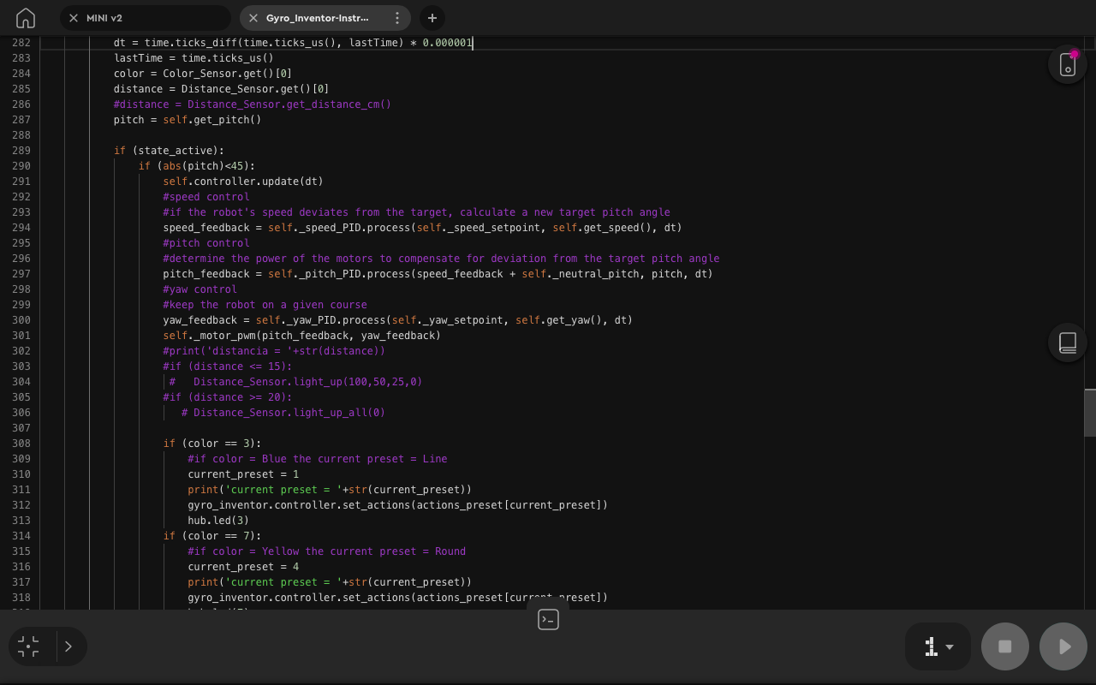Open the Knowledge Base help book

click(x=1067, y=342)
